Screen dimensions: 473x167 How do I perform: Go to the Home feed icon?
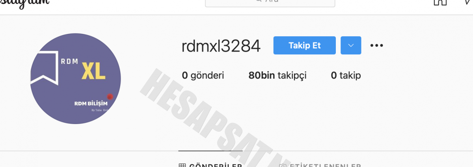pos(440,2)
